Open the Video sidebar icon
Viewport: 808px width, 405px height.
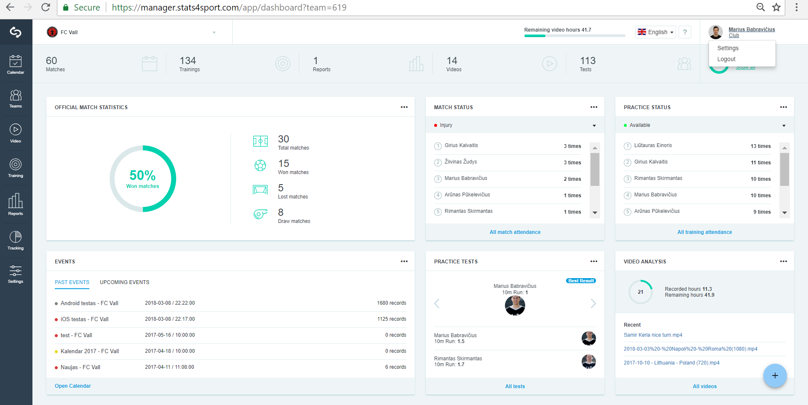coord(16,133)
